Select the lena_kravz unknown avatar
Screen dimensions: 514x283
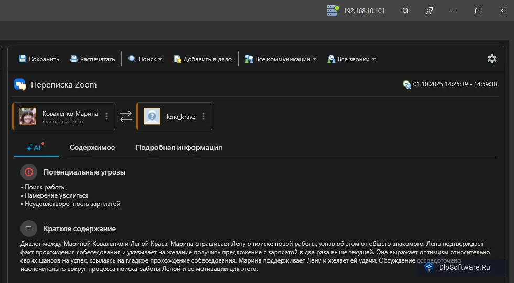coord(152,116)
